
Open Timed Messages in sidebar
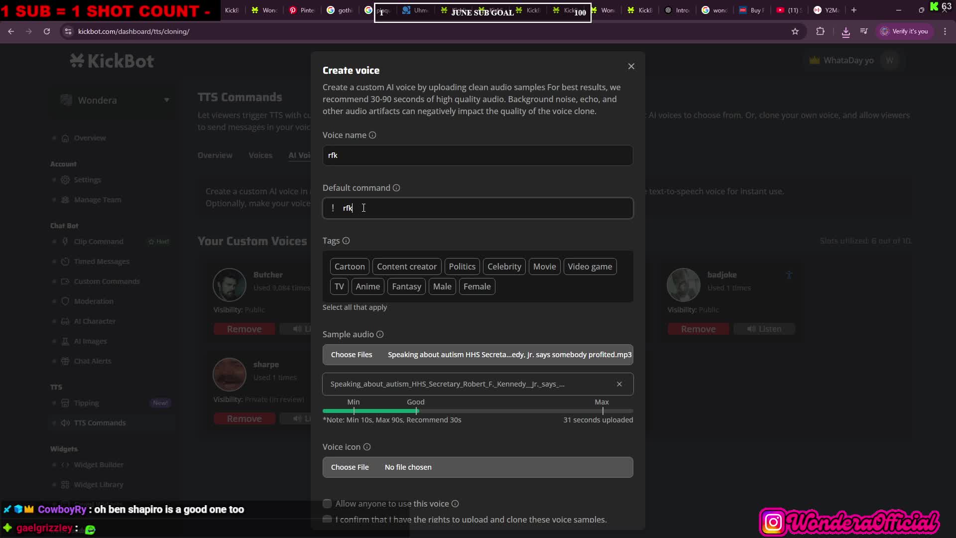[102, 262]
